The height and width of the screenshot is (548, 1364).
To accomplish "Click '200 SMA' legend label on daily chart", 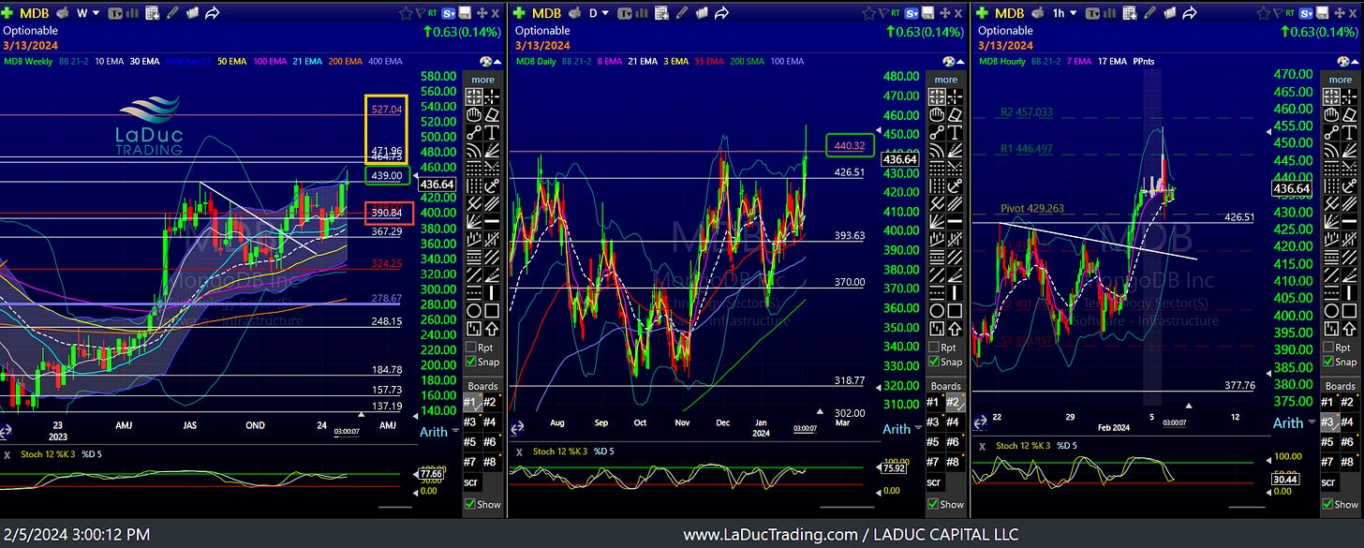I will [748, 61].
